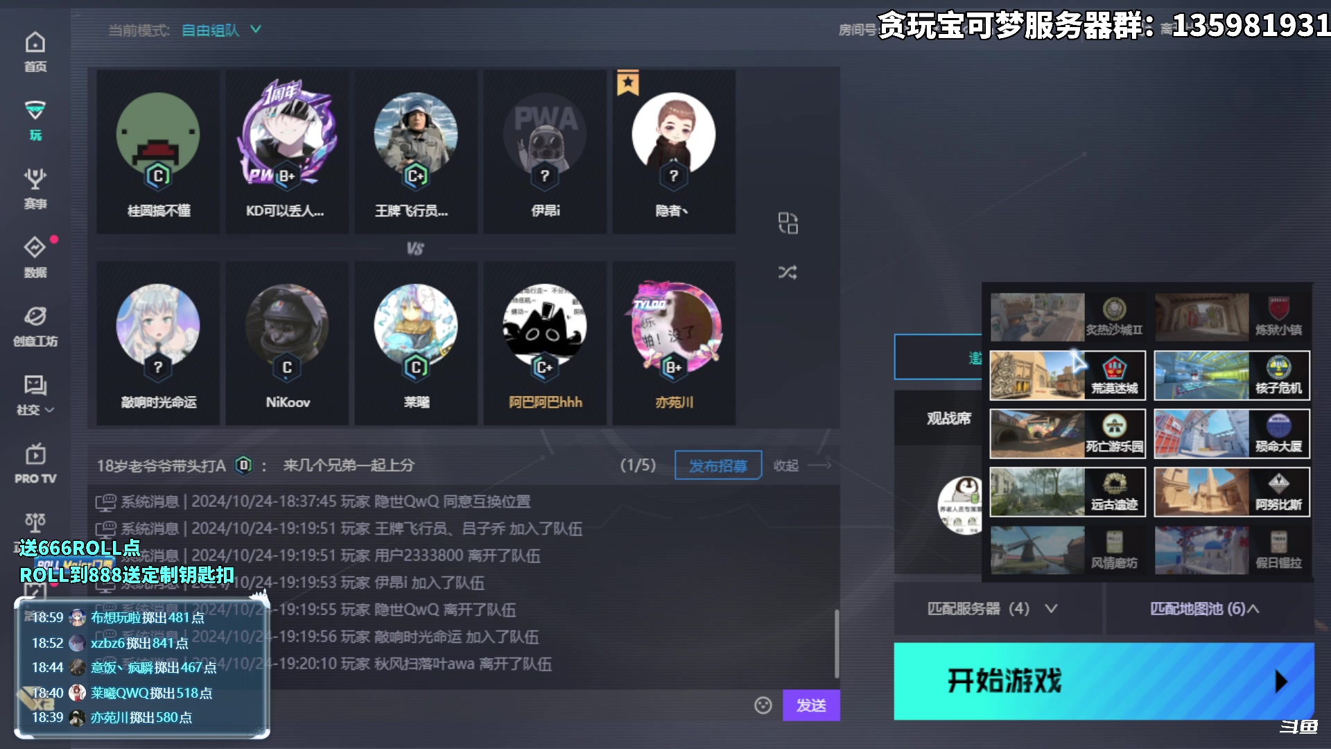Expand the 自由组队 mode dropdown
The image size is (1331, 749).
[x=257, y=31]
